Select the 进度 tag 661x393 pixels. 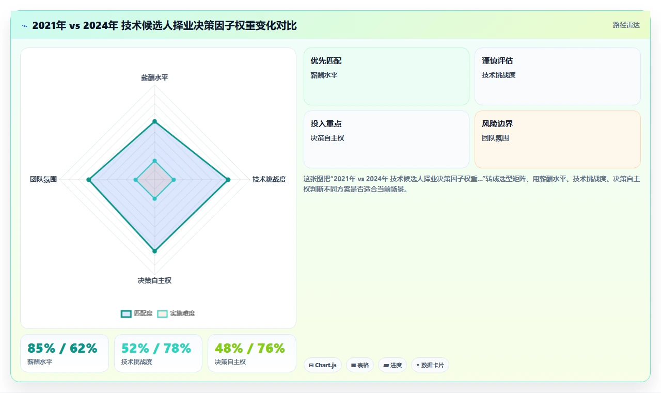(x=392, y=365)
